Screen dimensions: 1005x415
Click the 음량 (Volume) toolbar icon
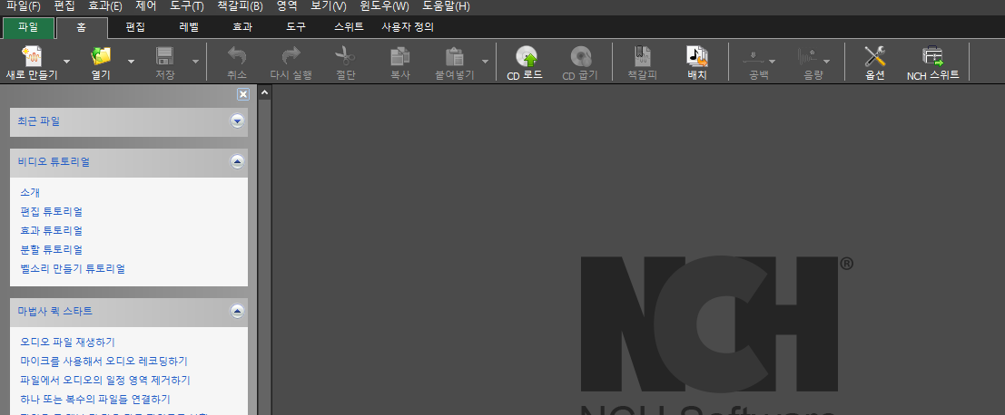pyautogui.click(x=808, y=56)
